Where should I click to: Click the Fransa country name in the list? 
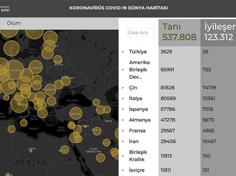point(137,131)
